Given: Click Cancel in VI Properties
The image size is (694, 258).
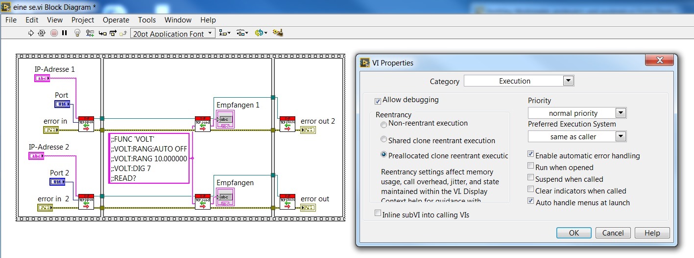Looking at the screenshot, I should click(x=613, y=233).
